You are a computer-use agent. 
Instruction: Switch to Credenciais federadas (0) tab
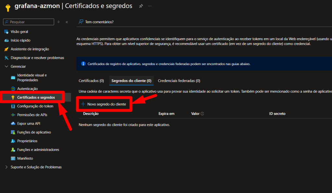(179, 81)
